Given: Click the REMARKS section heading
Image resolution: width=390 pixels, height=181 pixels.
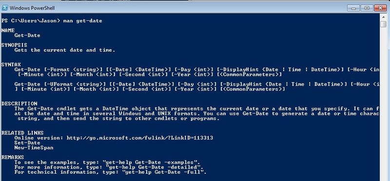Looking at the screenshot, I should [13, 157].
